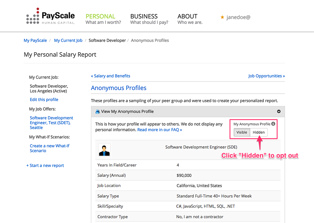
Task: Click the PayScale logo
Action: point(51,16)
